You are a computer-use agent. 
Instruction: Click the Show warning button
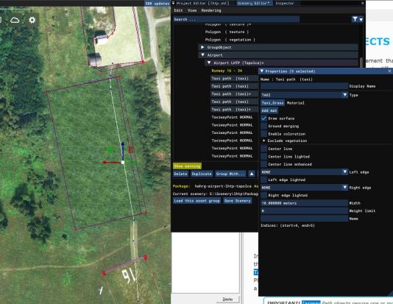[187, 166]
